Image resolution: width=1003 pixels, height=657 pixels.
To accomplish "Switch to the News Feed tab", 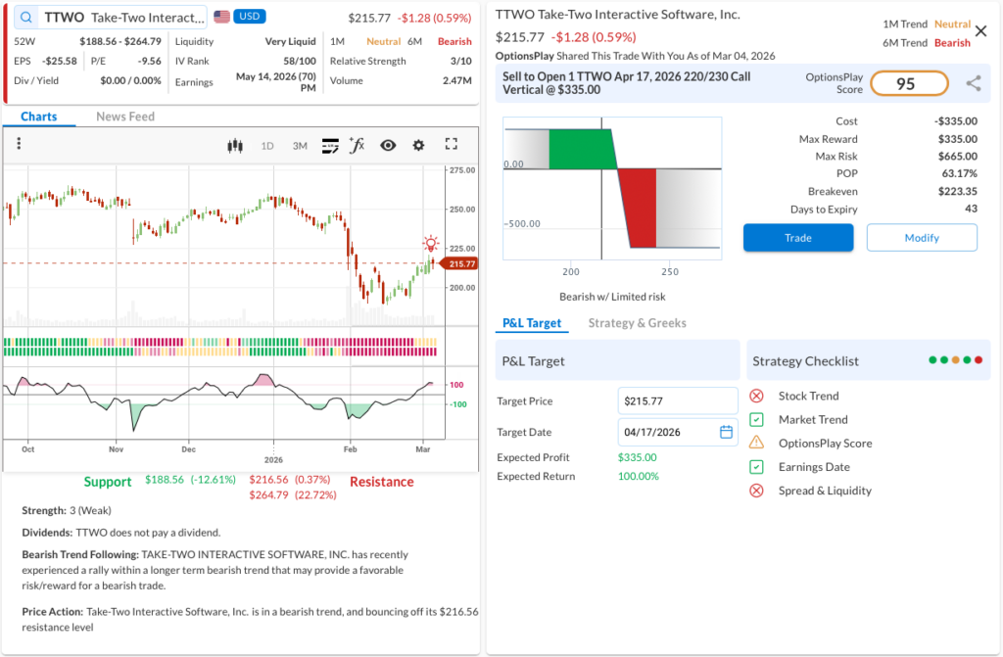I will tap(125, 117).
